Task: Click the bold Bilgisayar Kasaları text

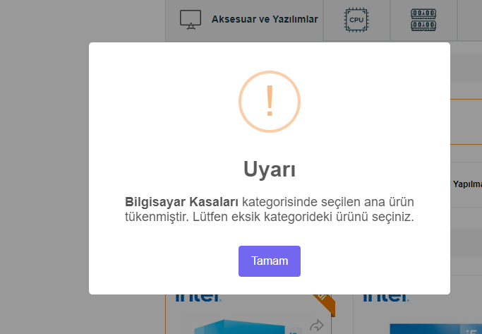Action: pos(181,202)
